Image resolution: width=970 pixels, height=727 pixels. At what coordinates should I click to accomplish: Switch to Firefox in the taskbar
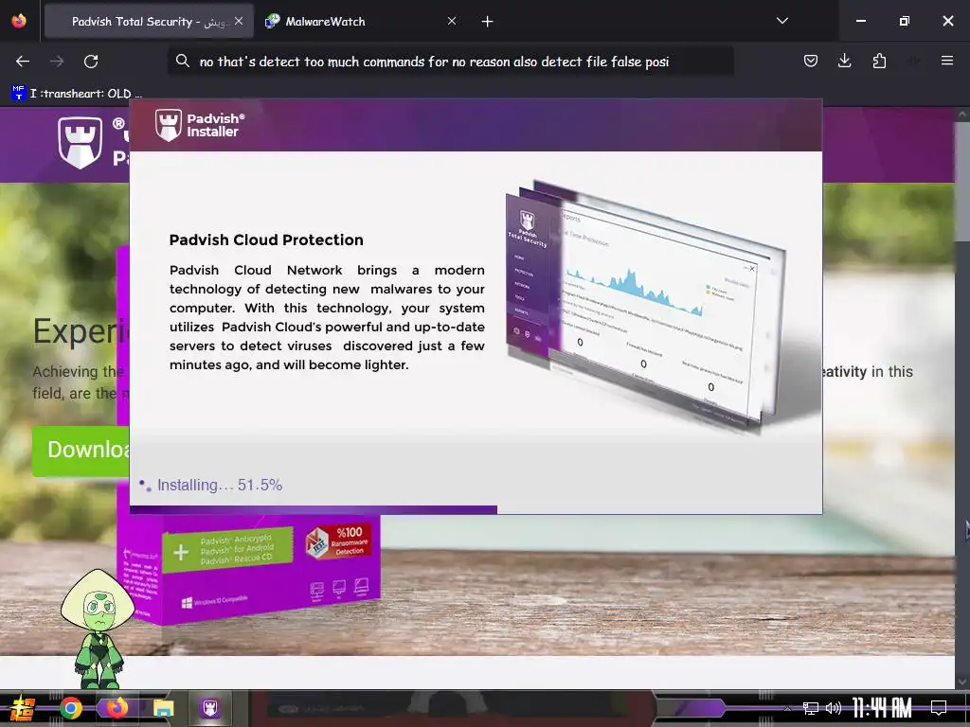pos(117,708)
